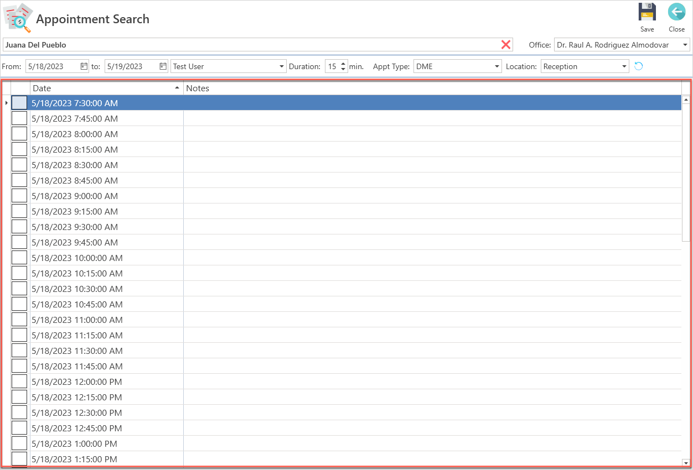Viewport: 693px width, 470px height.
Task: Select row 5/18/2023 12:30:00 PM
Action: 346,412
